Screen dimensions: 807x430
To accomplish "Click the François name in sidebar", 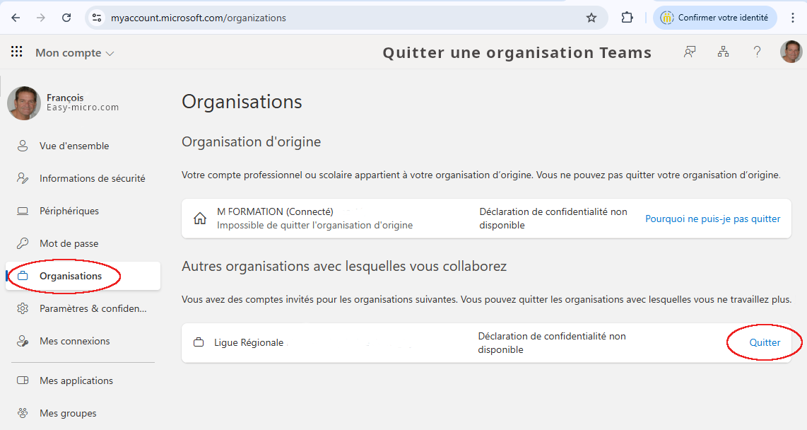I will (x=65, y=98).
